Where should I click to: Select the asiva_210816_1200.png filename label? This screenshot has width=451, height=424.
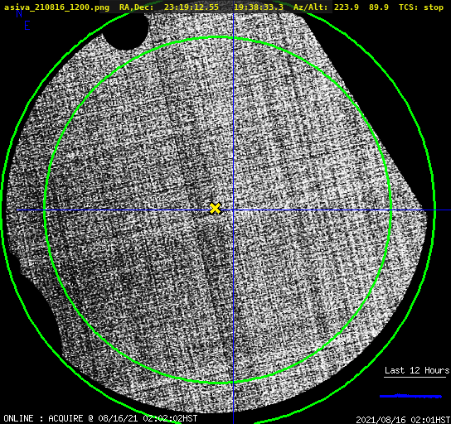pos(56,7)
